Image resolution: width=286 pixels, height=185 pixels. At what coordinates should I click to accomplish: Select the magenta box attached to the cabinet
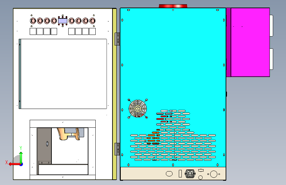[250, 42]
